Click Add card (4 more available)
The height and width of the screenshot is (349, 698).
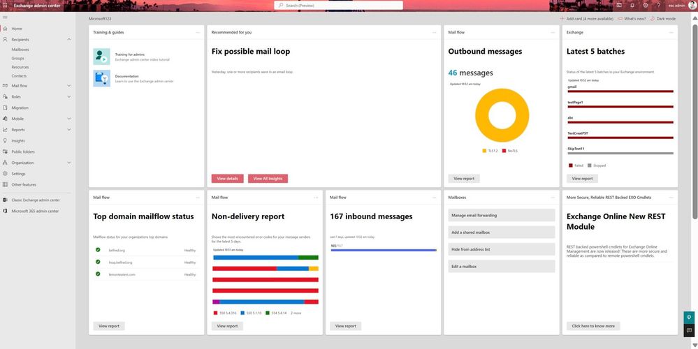[587, 19]
